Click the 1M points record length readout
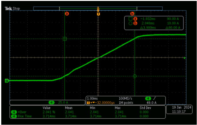This screenshot has height=125, width=197. 126,103
